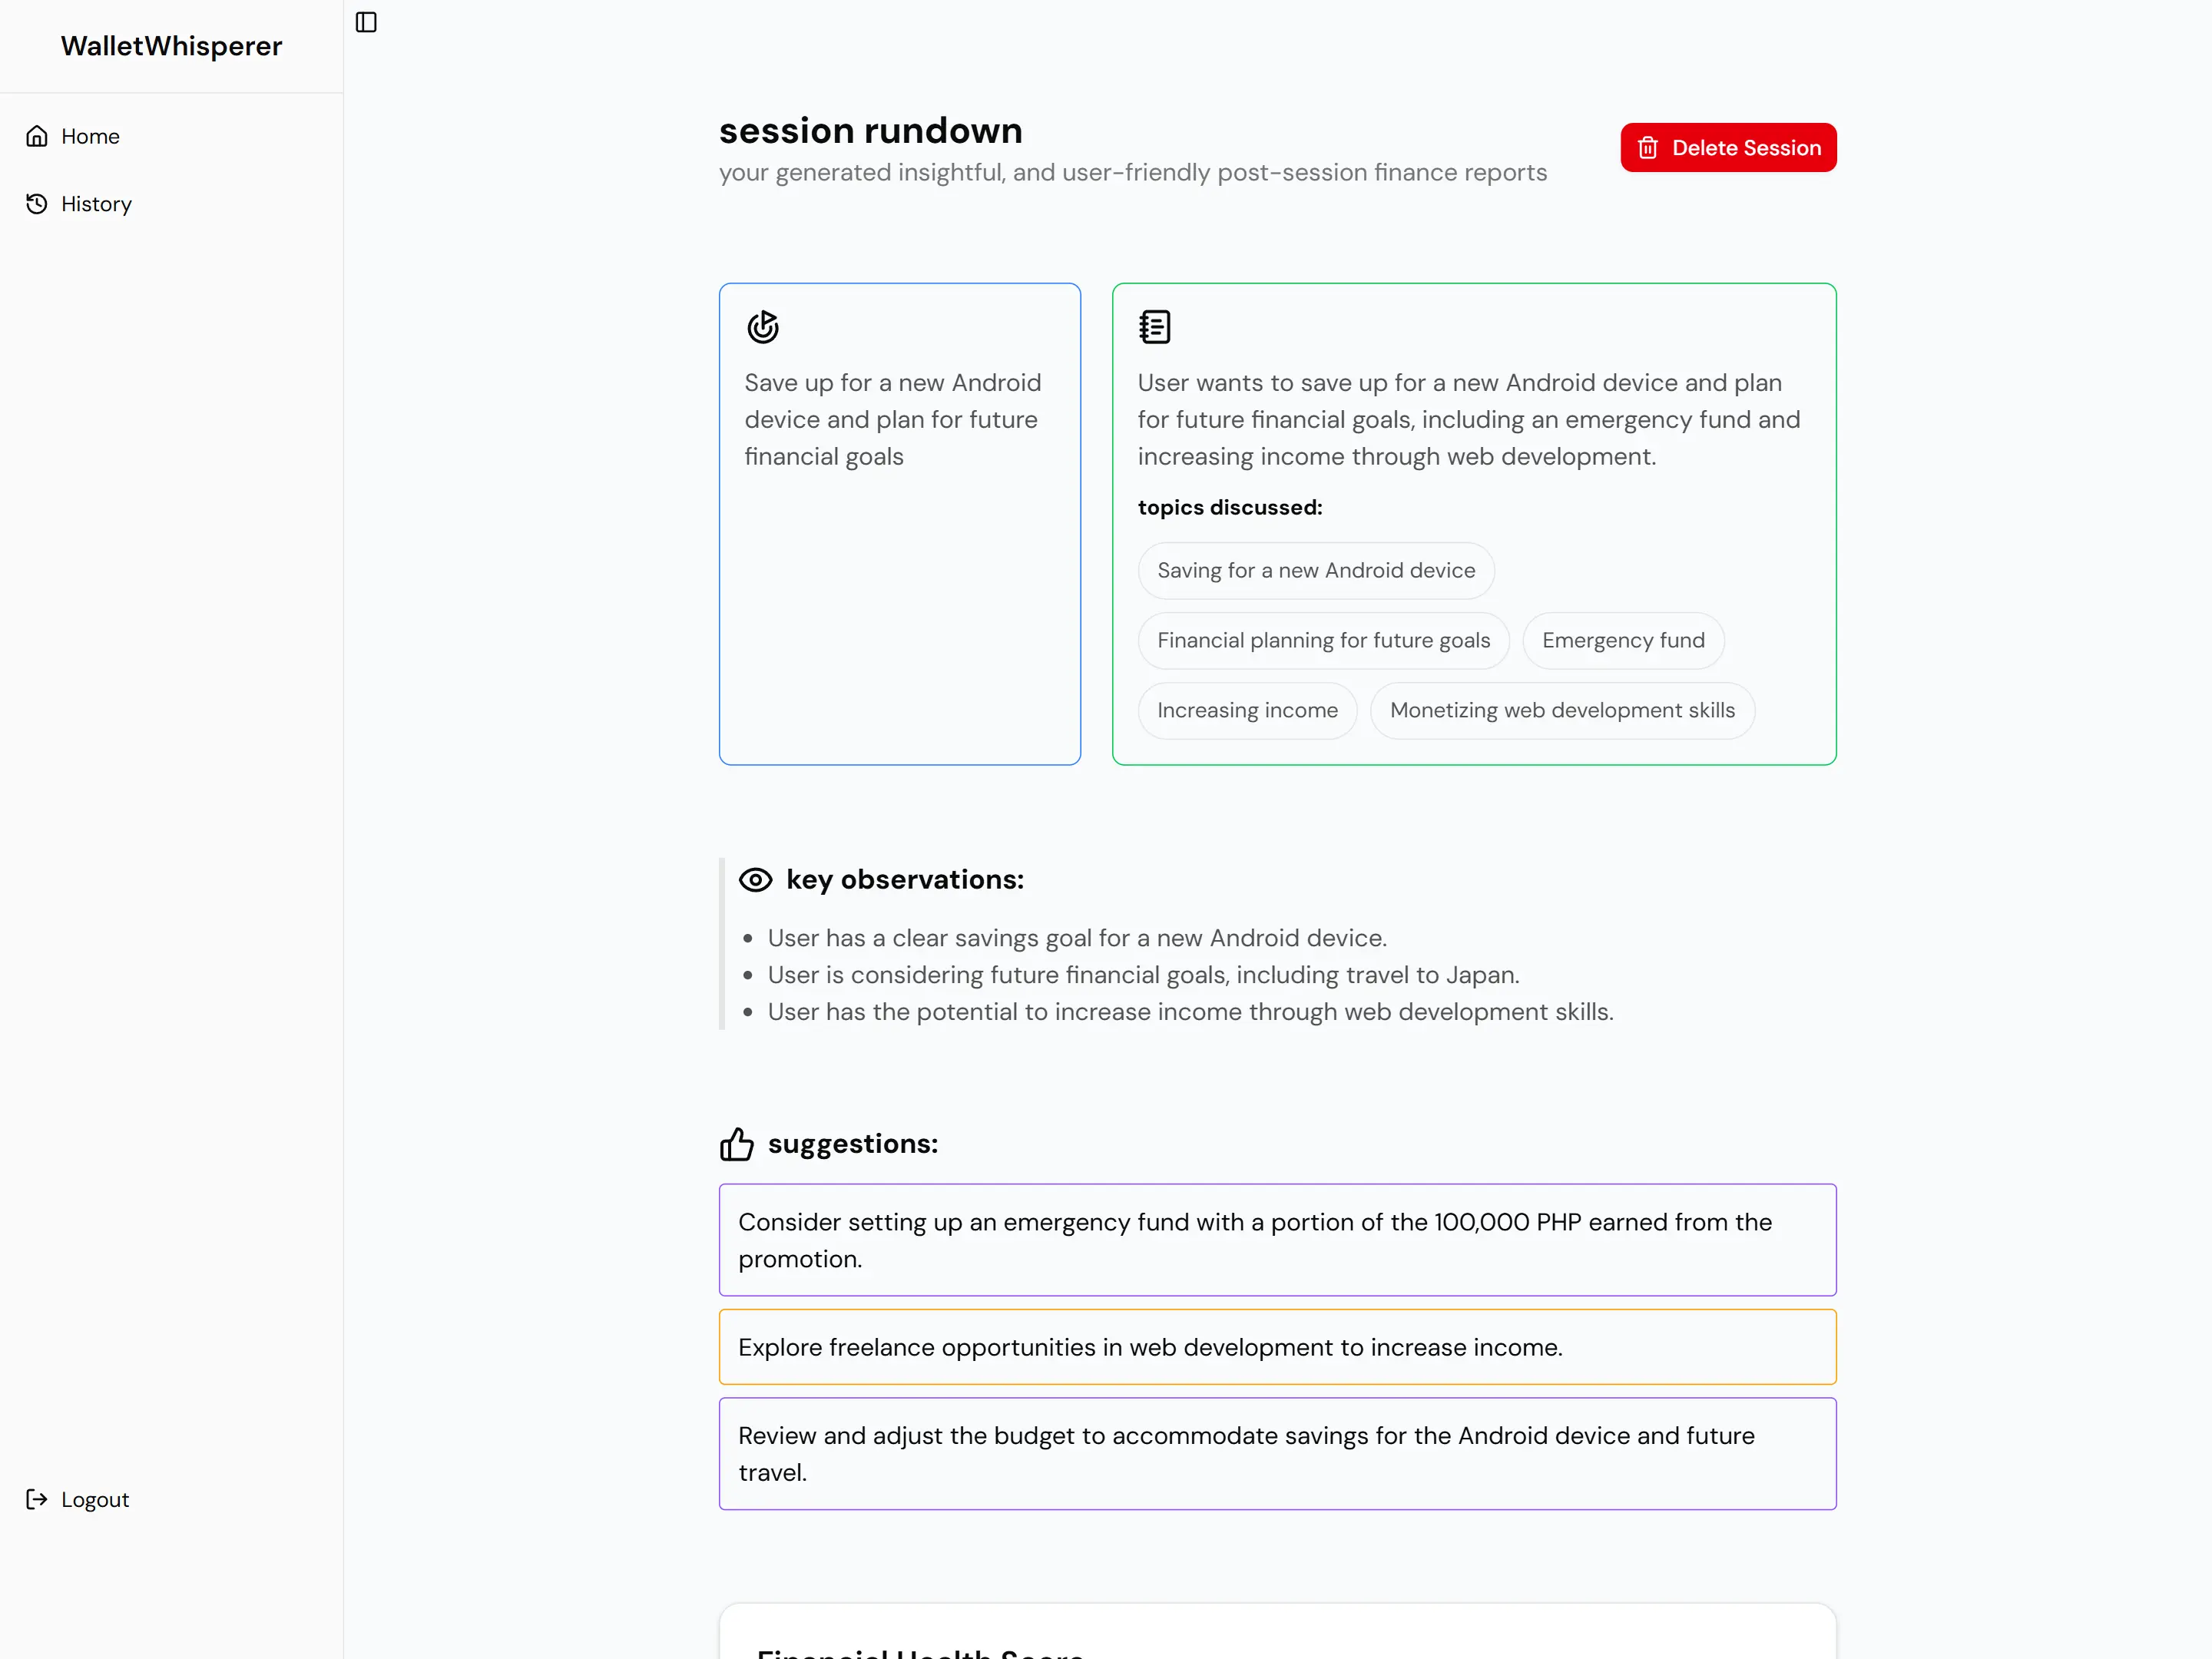Screen dimensions: 2212x1659
Task: Click the Logout icon at bottom left
Action: (36, 1499)
